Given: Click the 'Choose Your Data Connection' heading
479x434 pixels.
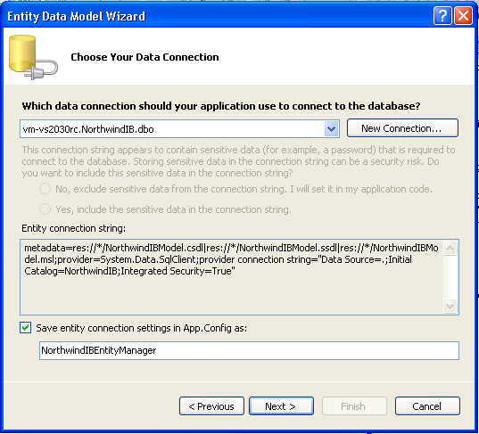Looking at the screenshot, I should (145, 57).
